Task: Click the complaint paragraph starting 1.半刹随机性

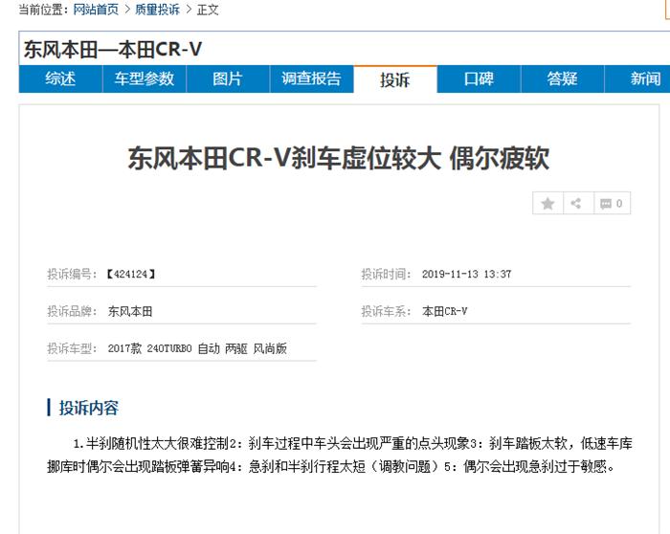Action: 340,455
